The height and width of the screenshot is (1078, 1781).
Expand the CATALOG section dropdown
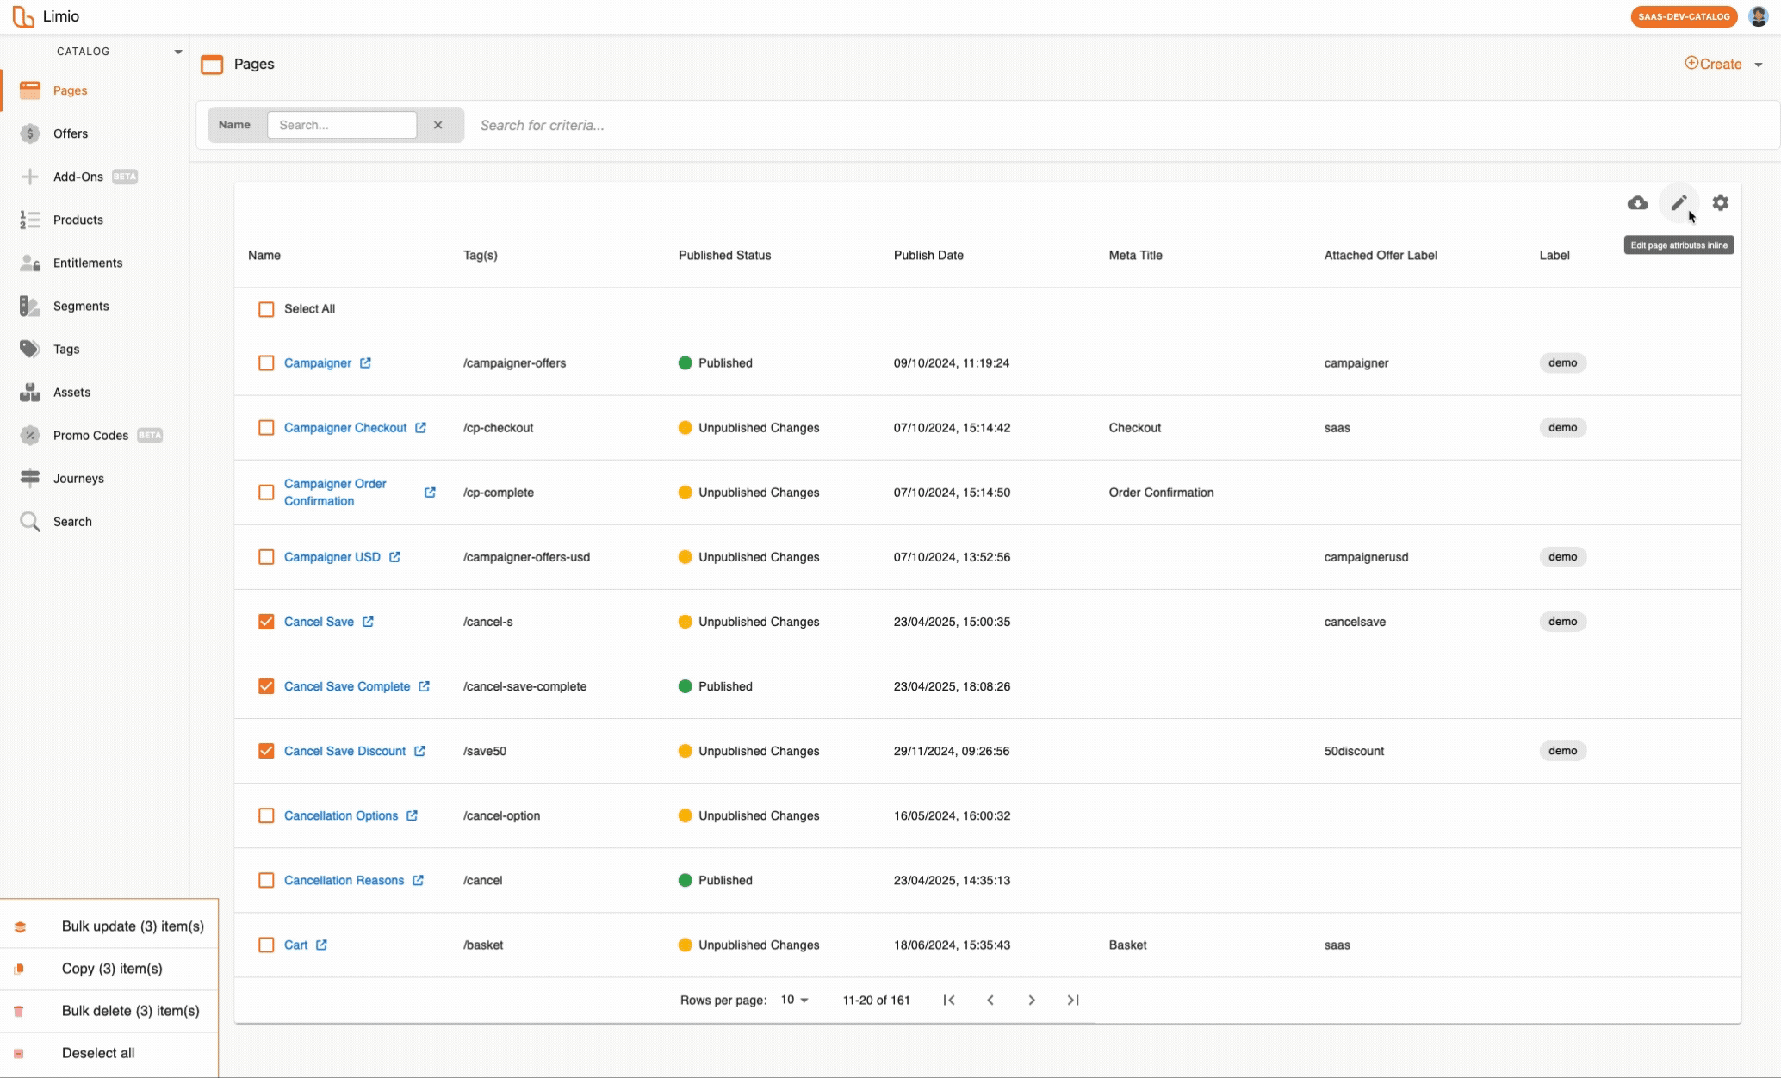click(x=178, y=52)
